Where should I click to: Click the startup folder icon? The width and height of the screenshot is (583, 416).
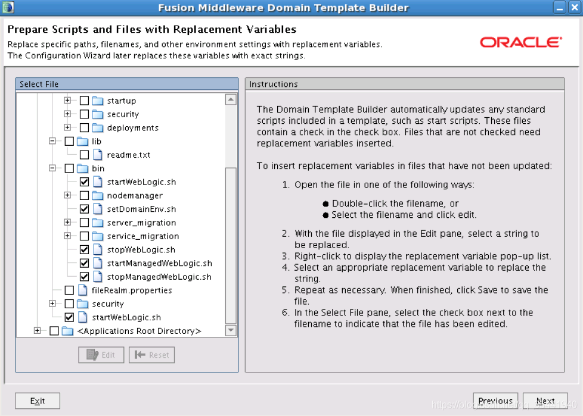click(x=97, y=101)
